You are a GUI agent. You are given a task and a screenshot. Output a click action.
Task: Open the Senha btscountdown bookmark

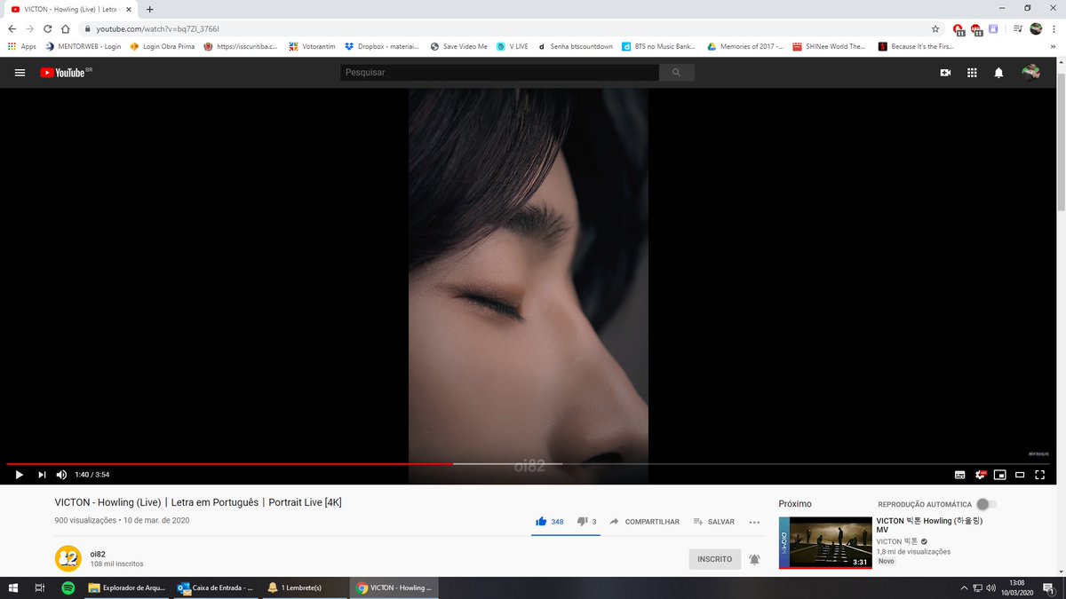pyautogui.click(x=576, y=46)
